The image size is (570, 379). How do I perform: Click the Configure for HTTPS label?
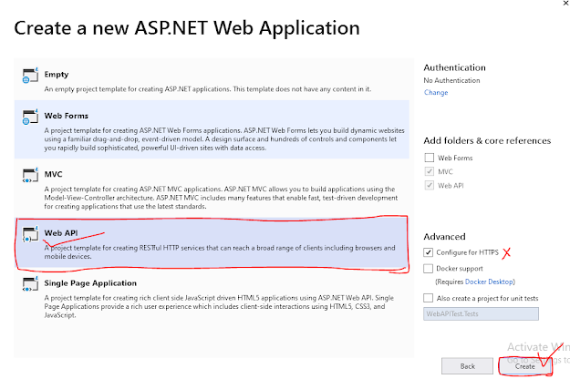coord(467,252)
